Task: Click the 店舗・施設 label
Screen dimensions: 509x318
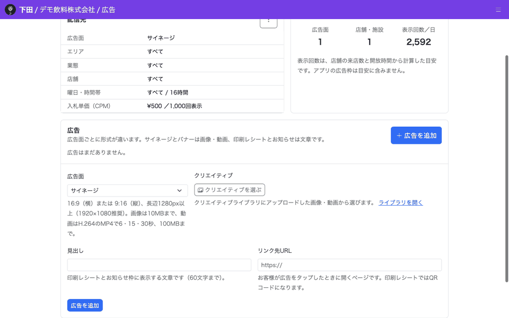Action: tap(369, 30)
